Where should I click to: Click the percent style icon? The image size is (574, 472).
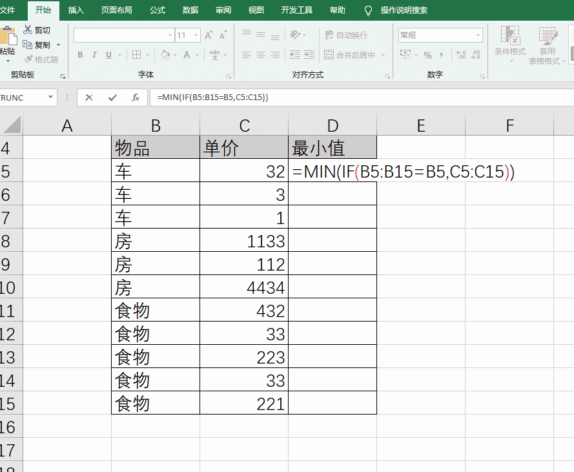pyautogui.click(x=427, y=56)
